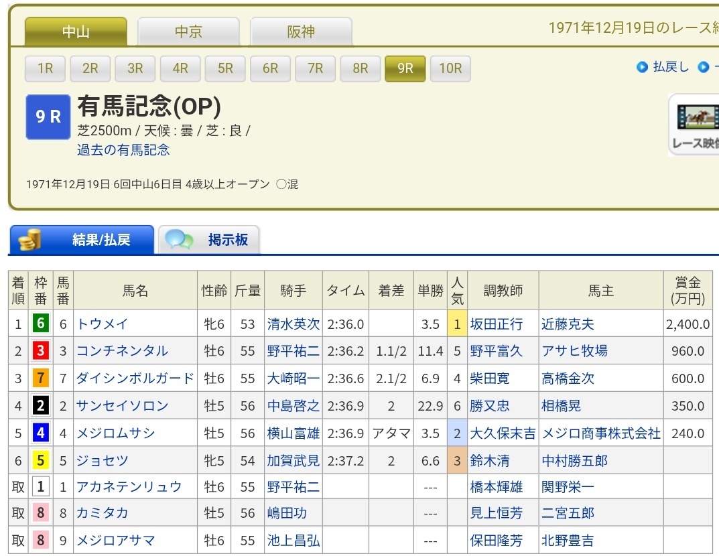Image resolution: width=719 pixels, height=556 pixels.
Task: Open jockey 加賀武見 profile
Action: tap(293, 461)
